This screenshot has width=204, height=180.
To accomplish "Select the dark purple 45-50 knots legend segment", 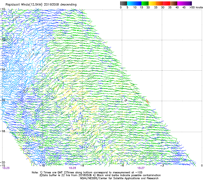I will 188,3.
